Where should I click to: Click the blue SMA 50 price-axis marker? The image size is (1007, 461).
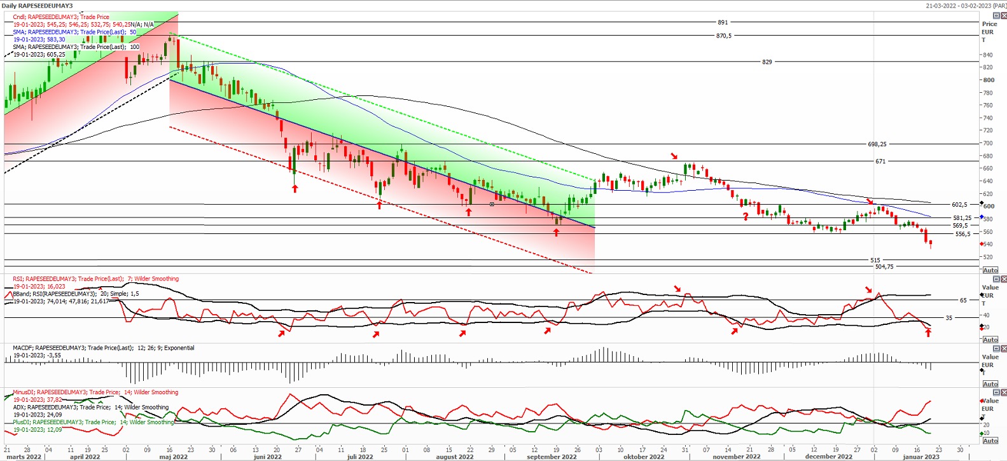point(982,217)
